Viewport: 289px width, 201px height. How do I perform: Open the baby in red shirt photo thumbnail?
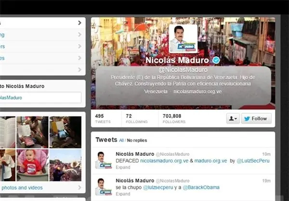(33, 165)
